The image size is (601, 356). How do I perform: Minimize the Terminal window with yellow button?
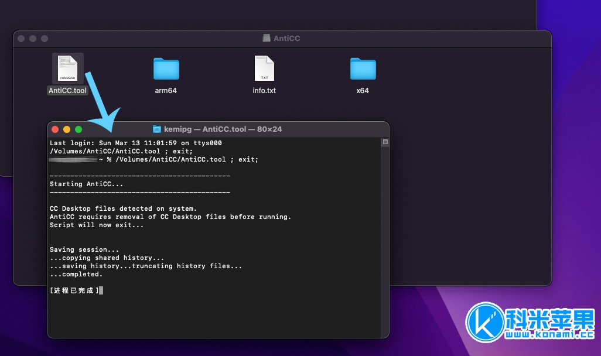pyautogui.click(x=67, y=129)
